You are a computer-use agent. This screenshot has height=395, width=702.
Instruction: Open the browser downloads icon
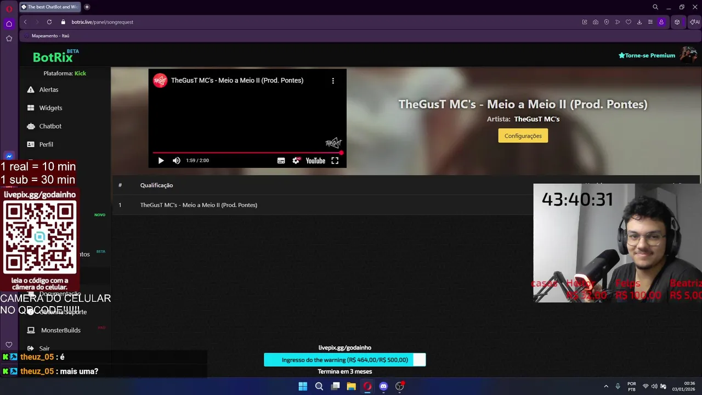[x=639, y=22]
